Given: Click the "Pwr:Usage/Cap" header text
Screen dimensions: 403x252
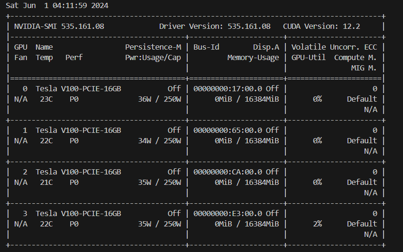Looking at the screenshot, I should point(153,58).
